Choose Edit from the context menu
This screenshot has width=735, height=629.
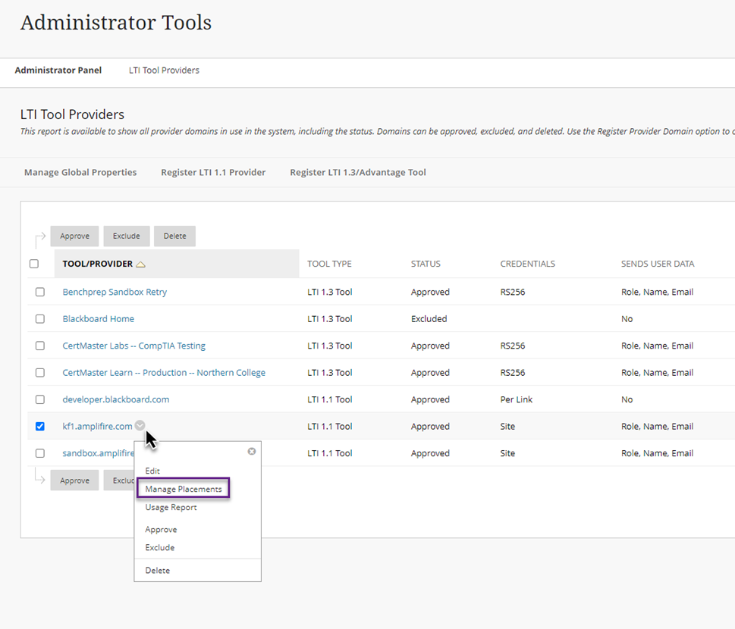152,470
